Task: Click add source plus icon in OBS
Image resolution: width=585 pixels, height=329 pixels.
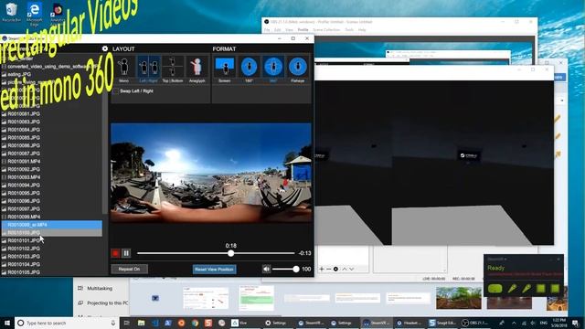Action: [x=322, y=269]
